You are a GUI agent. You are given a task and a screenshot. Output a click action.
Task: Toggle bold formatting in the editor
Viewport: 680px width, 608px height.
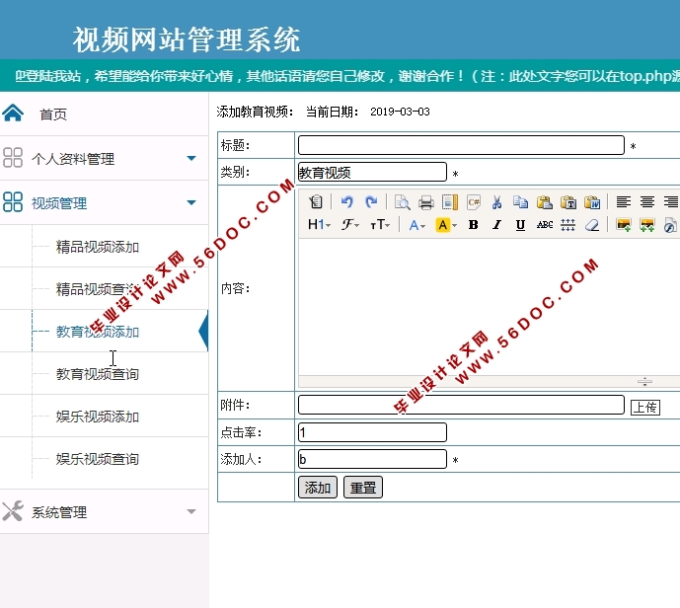tap(473, 225)
